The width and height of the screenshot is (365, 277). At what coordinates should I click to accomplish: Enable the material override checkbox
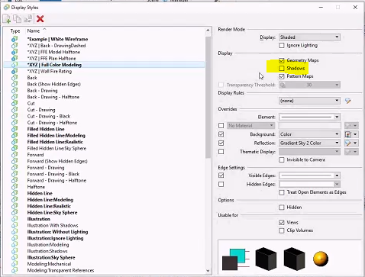coord(221,126)
